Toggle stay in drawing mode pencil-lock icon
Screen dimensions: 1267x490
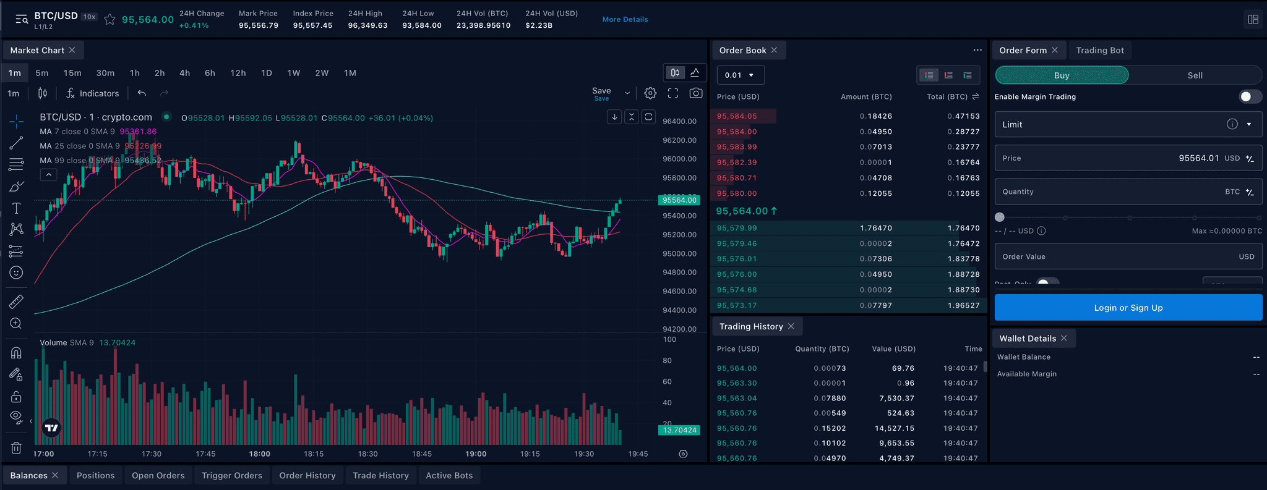click(x=16, y=374)
